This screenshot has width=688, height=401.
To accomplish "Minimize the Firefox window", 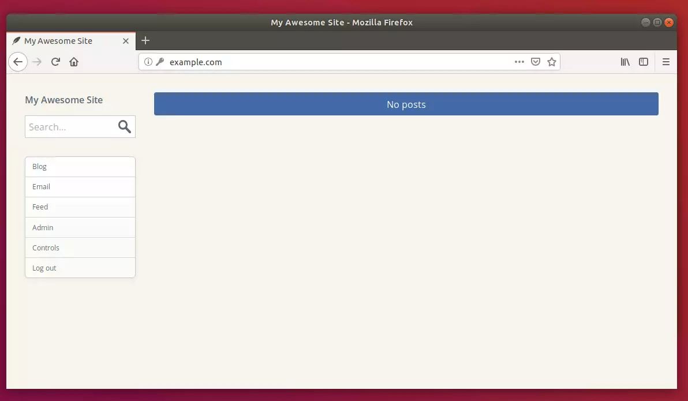I will pyautogui.click(x=645, y=23).
